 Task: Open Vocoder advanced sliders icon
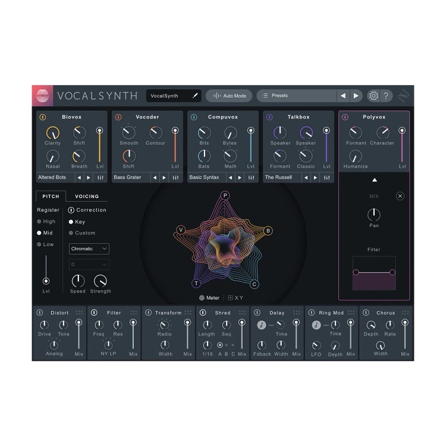[176, 177]
